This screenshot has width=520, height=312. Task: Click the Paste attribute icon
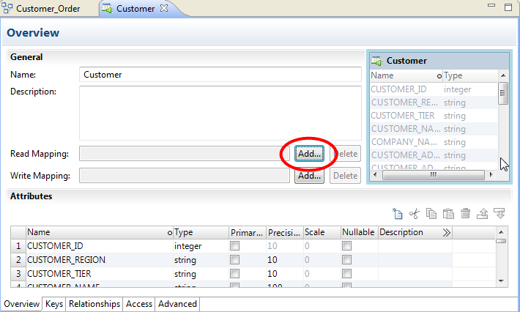click(x=448, y=214)
